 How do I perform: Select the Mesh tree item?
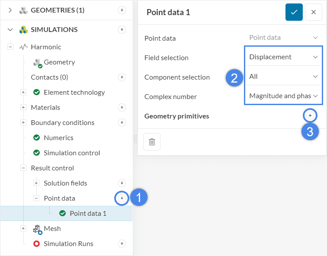tap(52, 228)
